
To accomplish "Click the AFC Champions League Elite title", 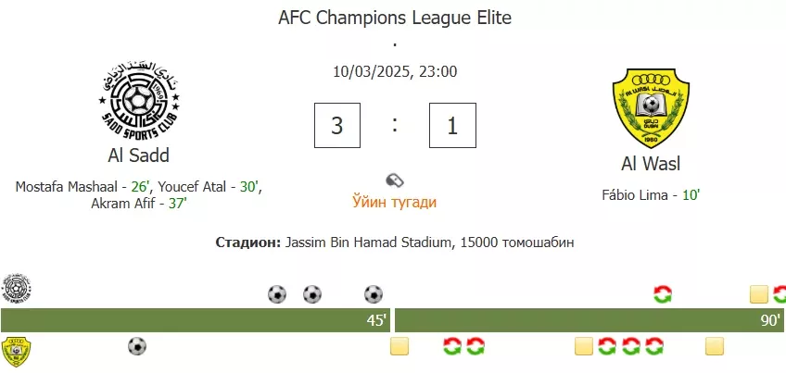I will click(x=395, y=18).
